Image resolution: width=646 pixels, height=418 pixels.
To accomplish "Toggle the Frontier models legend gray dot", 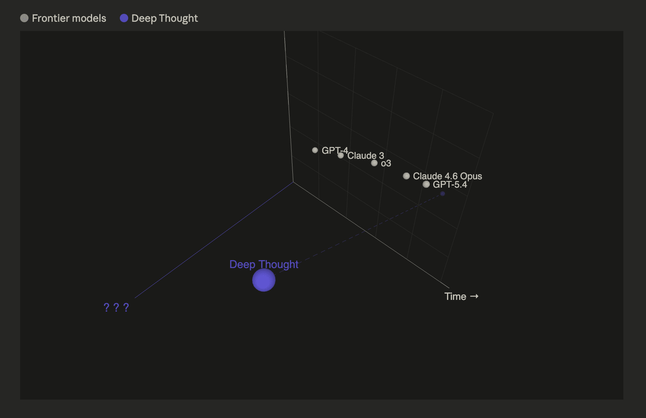I will click(x=24, y=18).
